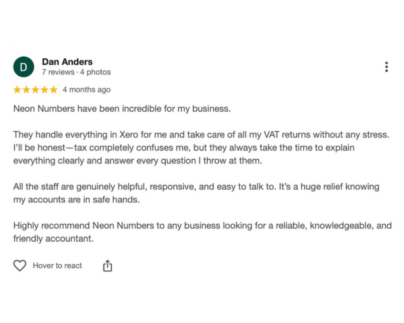Click the word "Xero" in the review

(129, 135)
